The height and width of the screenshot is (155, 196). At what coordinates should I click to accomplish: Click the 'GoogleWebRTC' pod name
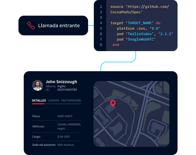(x=141, y=40)
